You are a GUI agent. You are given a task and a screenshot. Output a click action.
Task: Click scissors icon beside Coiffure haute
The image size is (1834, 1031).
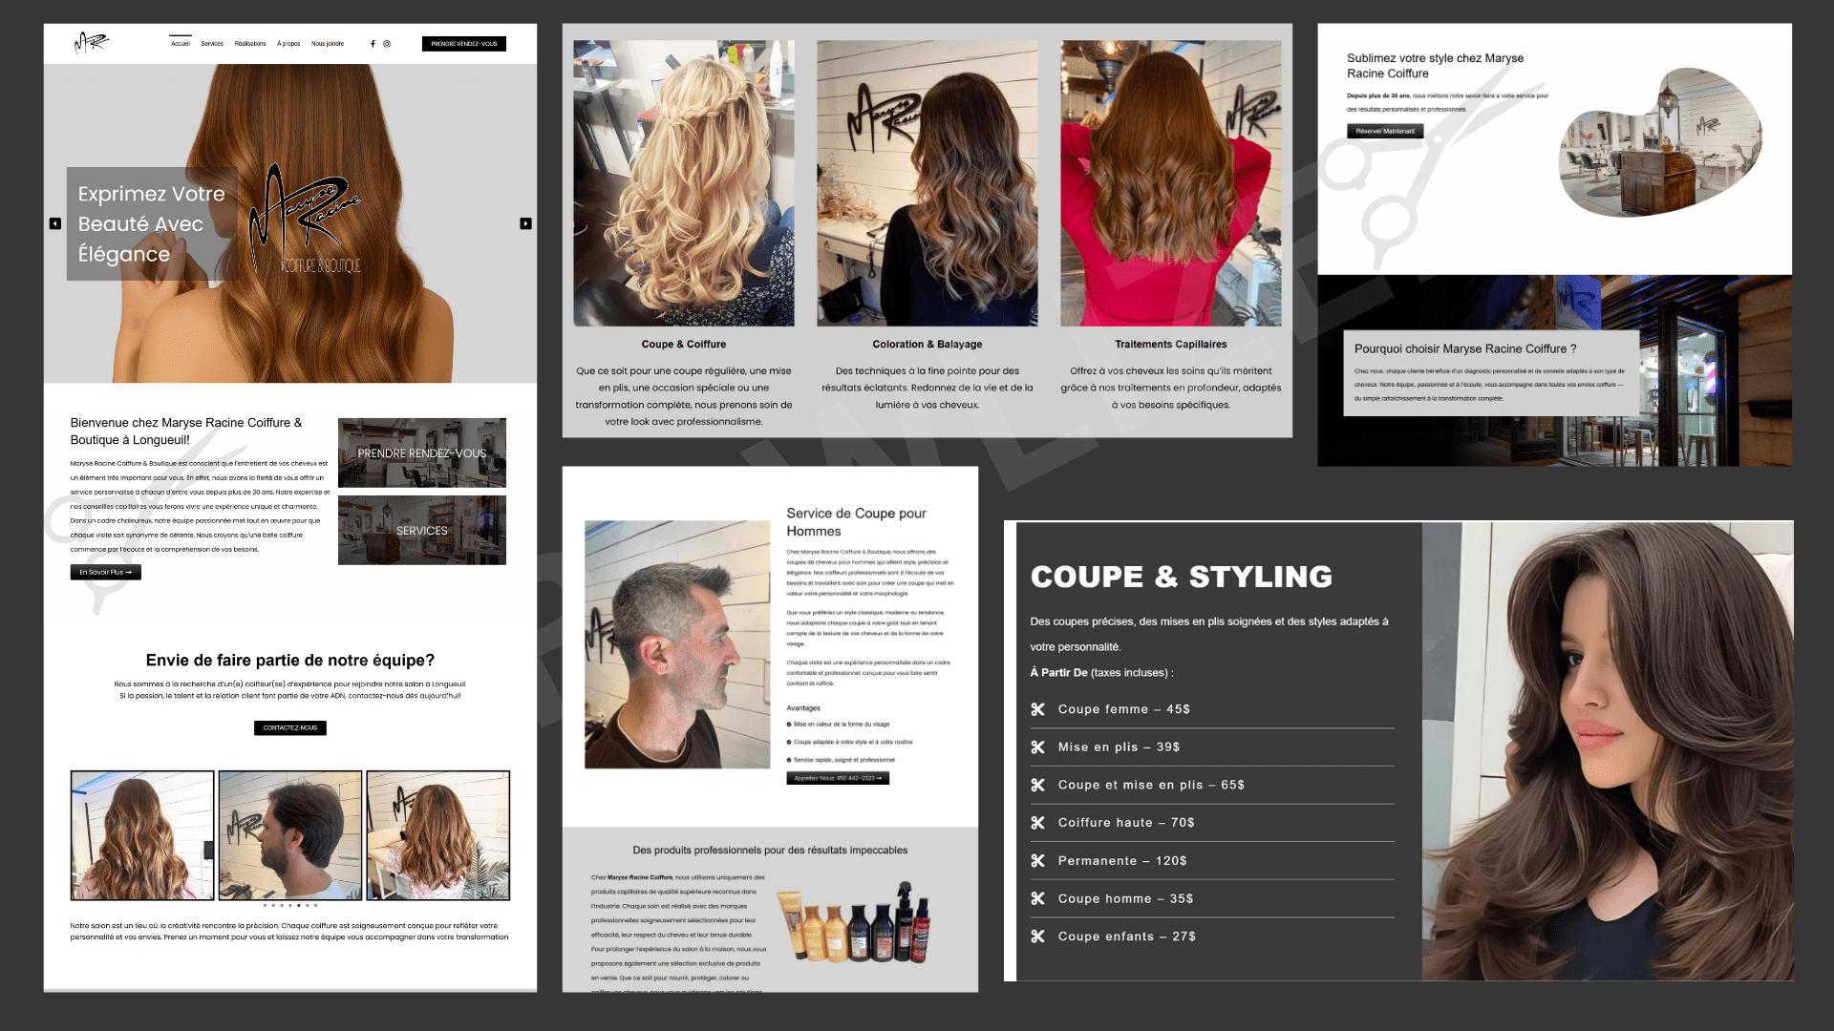point(1037,823)
